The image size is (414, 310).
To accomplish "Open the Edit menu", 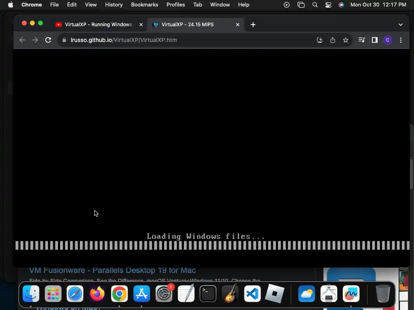I will [72, 5].
